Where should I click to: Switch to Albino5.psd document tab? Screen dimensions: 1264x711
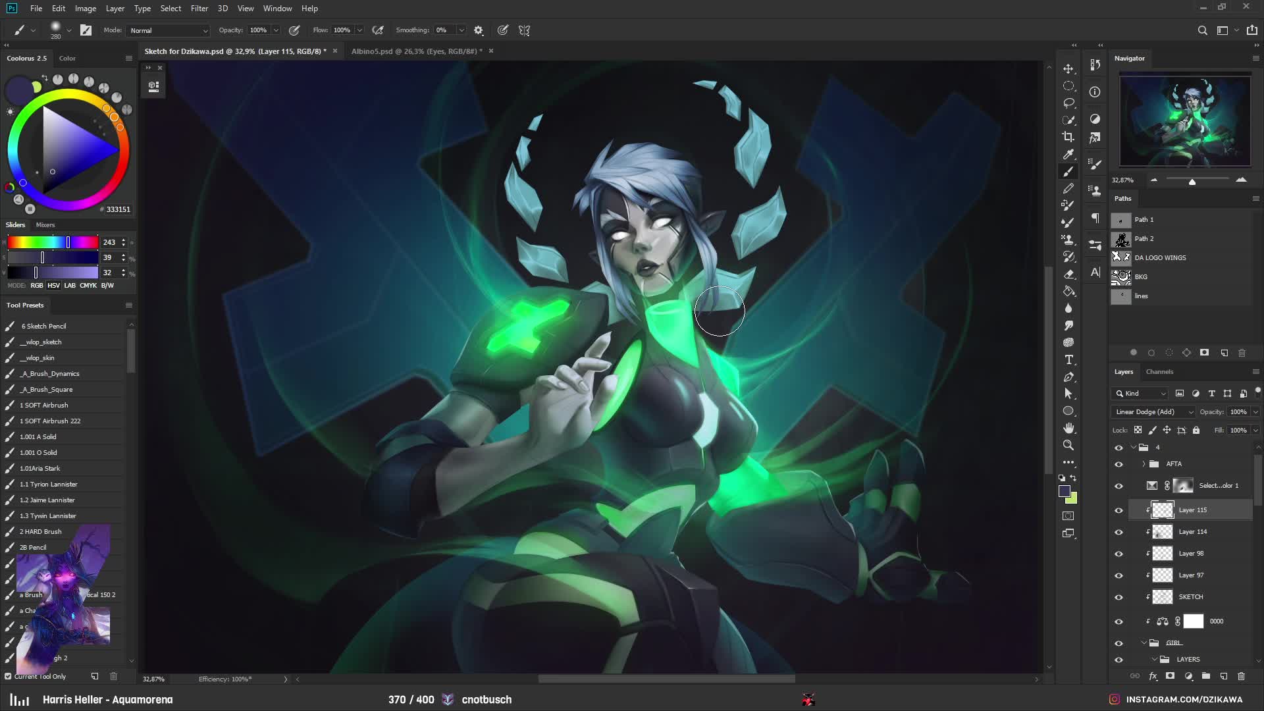(417, 51)
